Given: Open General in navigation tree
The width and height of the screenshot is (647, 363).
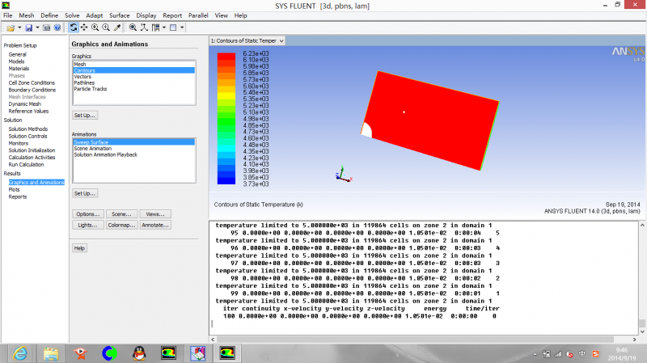Looking at the screenshot, I should coord(17,54).
